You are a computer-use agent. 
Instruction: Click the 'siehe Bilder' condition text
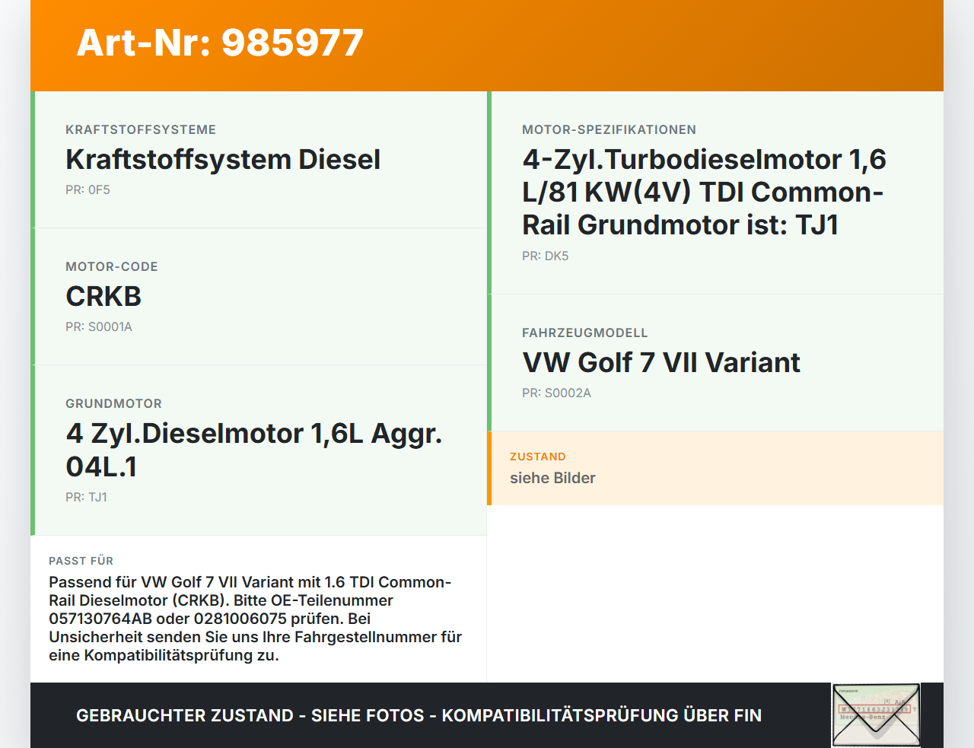point(552,479)
